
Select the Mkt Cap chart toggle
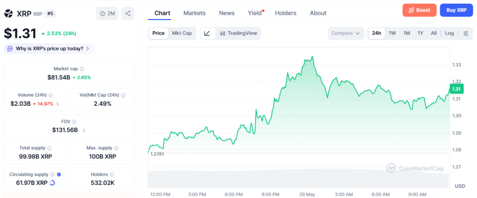[x=182, y=34]
